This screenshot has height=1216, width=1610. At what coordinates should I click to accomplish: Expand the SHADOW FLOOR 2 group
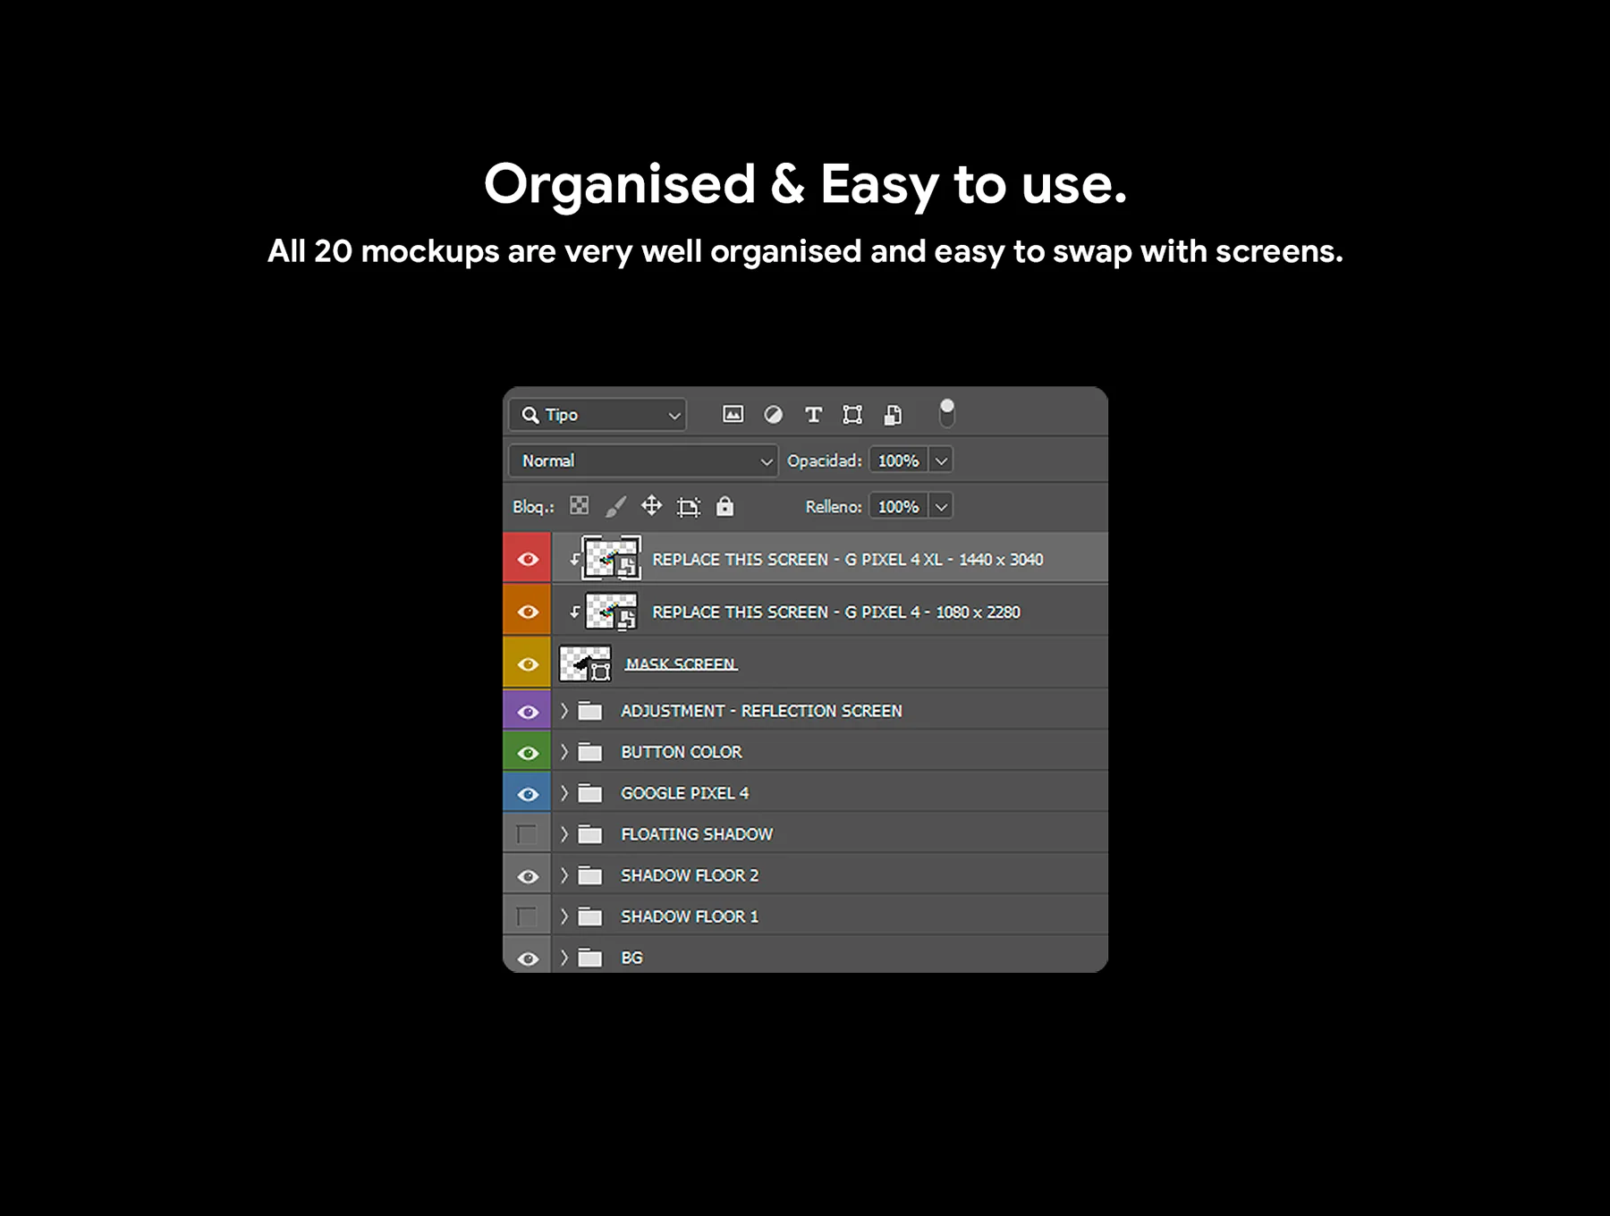point(564,875)
